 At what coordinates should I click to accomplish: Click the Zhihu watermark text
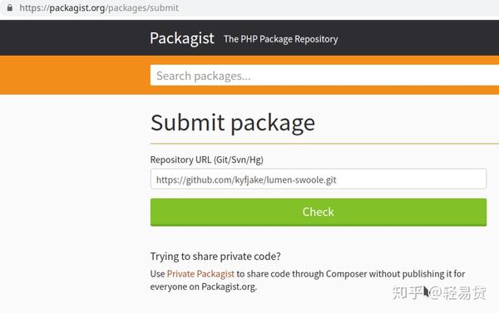click(439, 292)
